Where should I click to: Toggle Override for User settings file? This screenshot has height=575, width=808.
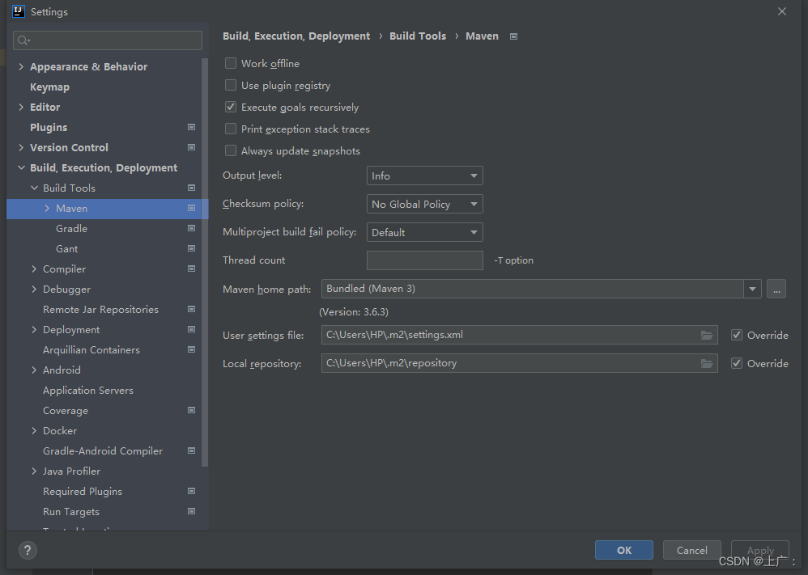(737, 335)
